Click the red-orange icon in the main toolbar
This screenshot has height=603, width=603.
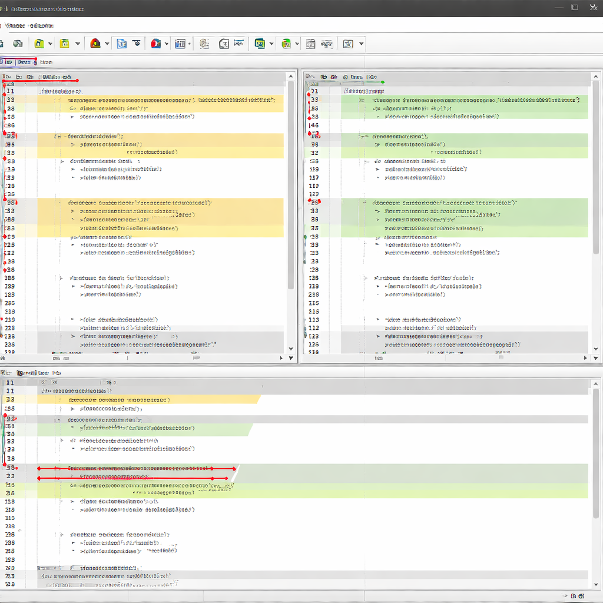coord(95,44)
